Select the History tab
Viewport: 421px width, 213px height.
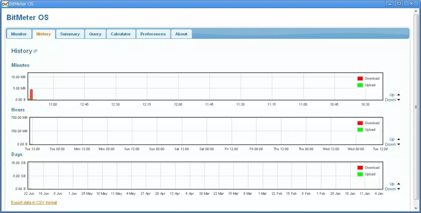(x=44, y=34)
